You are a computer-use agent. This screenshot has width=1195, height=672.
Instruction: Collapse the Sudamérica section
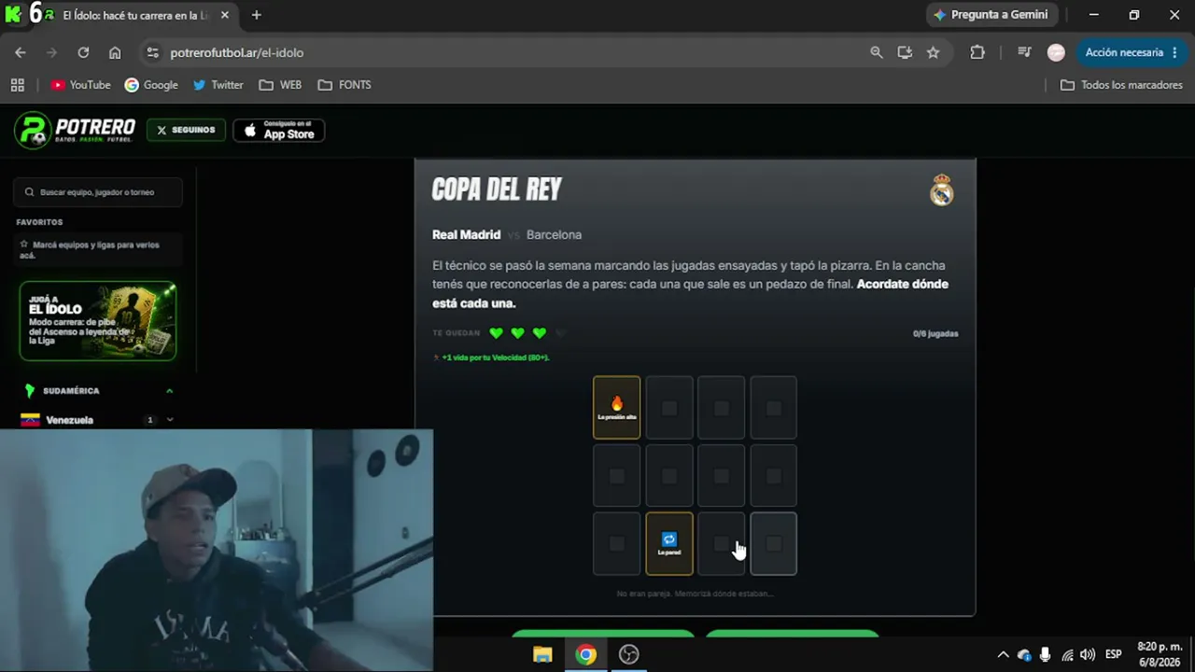coord(169,391)
